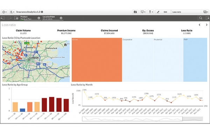Click the Op. Excess KPI
210x132 pixels.
pyautogui.click(x=148, y=32)
